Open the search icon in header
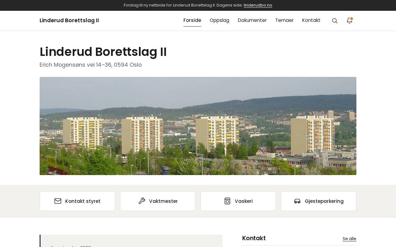 [335, 21]
